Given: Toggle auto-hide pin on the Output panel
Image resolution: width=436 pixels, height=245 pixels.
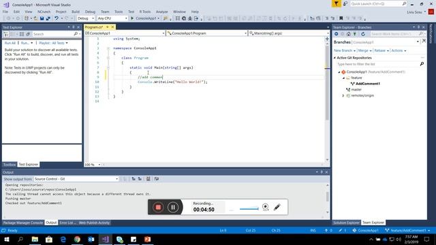Looking at the screenshot, I should click(322, 172).
